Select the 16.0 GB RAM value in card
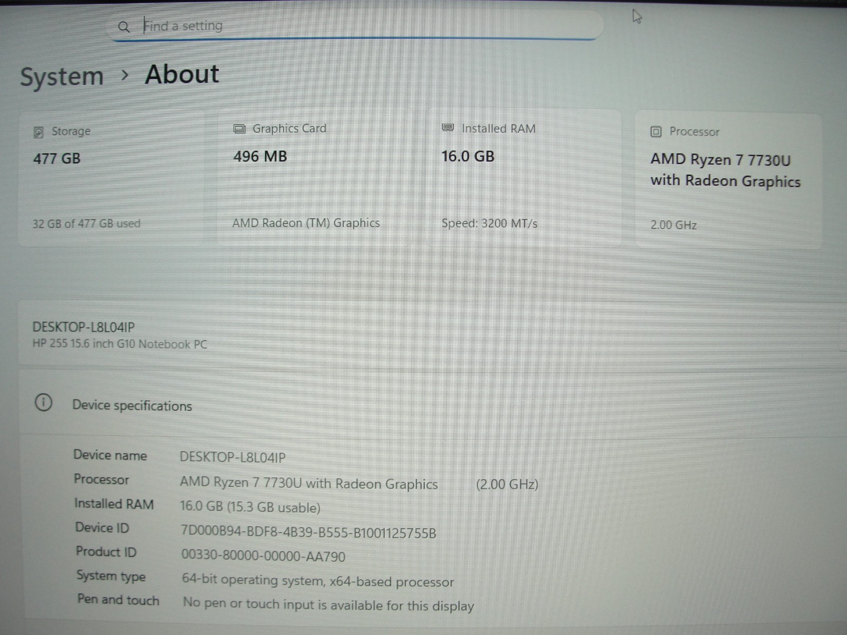The image size is (847, 635). click(468, 157)
